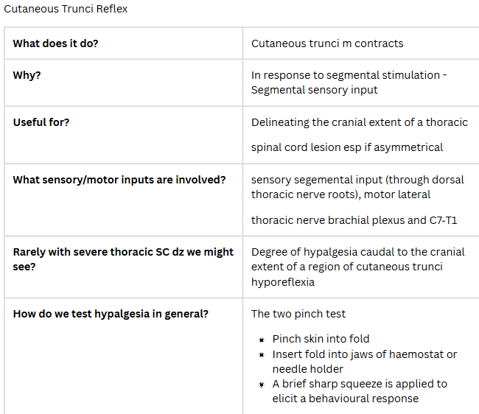The image size is (479, 414).
Task: Select "What sensory/motor inputs are involved?" cell
Action: click(119, 180)
